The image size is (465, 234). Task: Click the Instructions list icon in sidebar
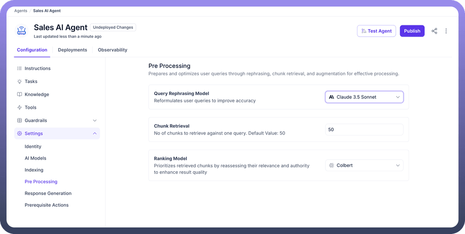click(19, 68)
